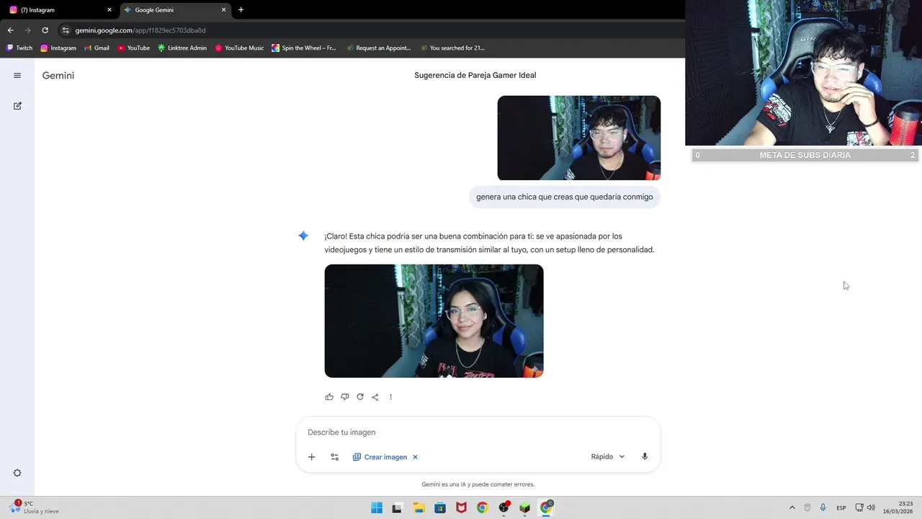
Task: Dislike the response with thumbs down
Action: tap(344, 397)
